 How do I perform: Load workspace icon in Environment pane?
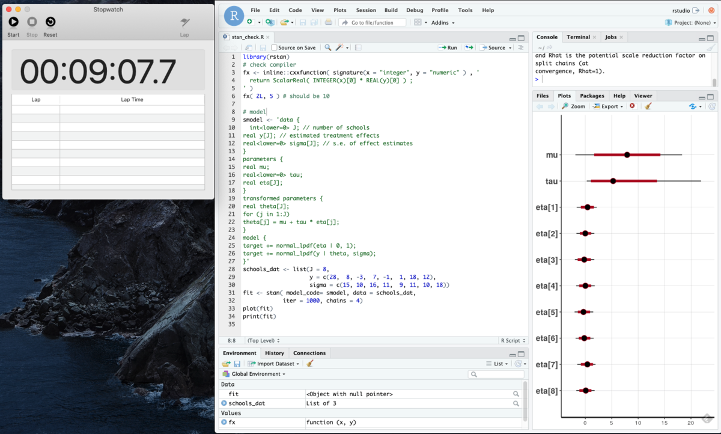click(226, 364)
